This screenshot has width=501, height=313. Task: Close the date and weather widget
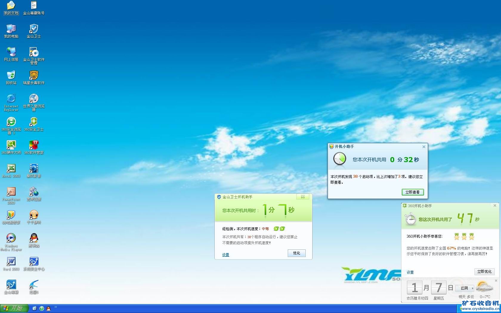(x=496, y=281)
